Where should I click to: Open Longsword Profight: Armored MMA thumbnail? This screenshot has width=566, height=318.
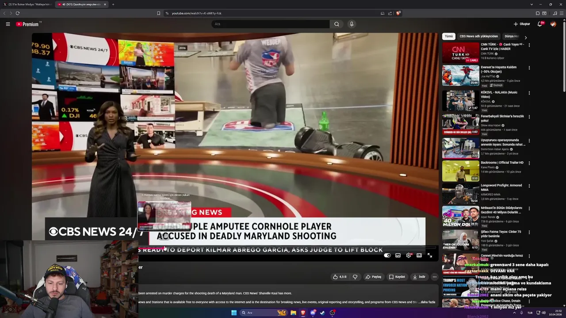pyautogui.click(x=460, y=193)
